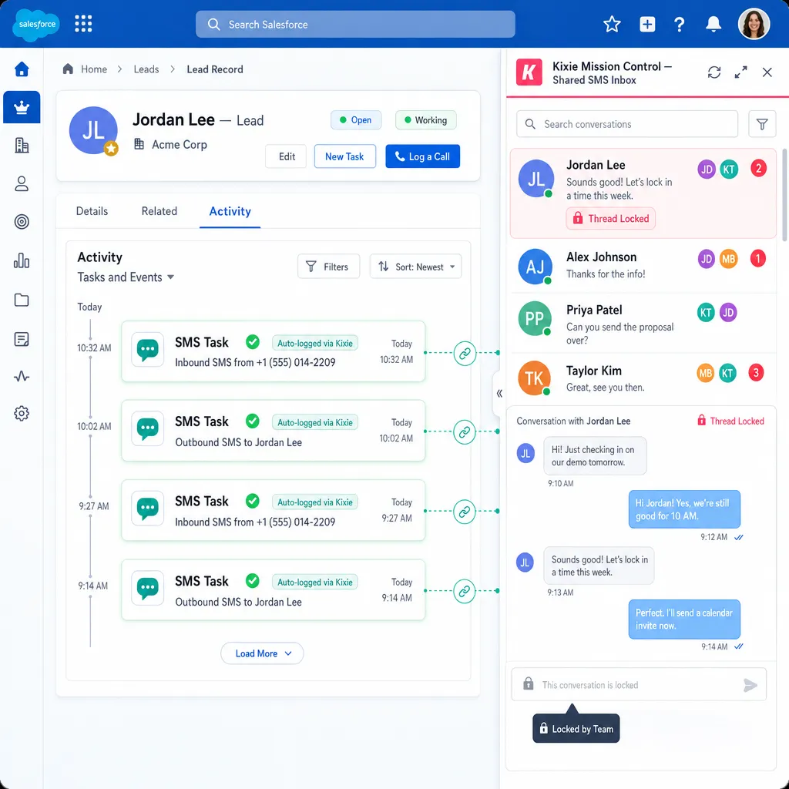Click link icon for 9:14 AM SMS Task
Screen dimensions: 789x789
pyautogui.click(x=465, y=591)
